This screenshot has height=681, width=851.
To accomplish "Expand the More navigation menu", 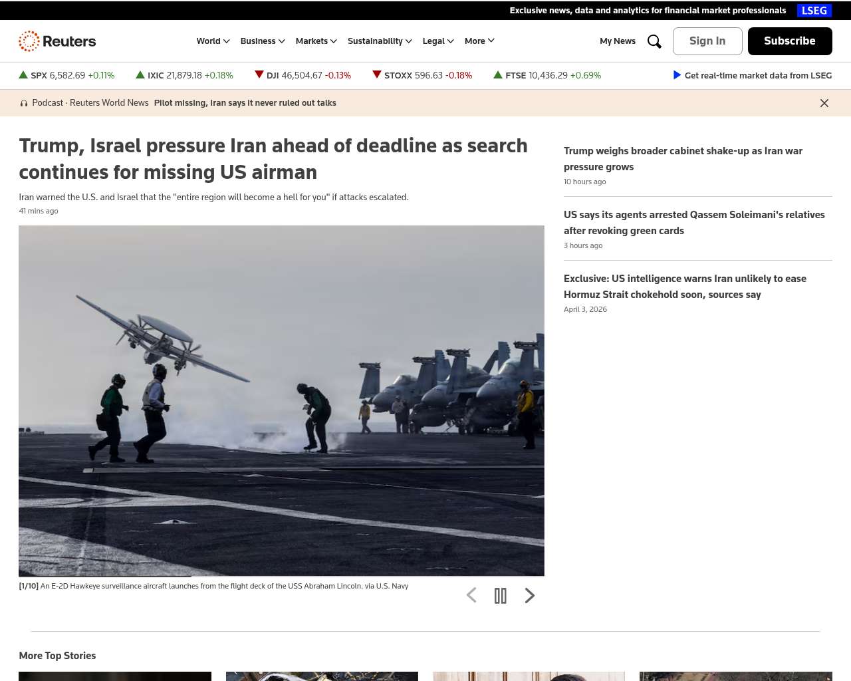I will (x=479, y=41).
